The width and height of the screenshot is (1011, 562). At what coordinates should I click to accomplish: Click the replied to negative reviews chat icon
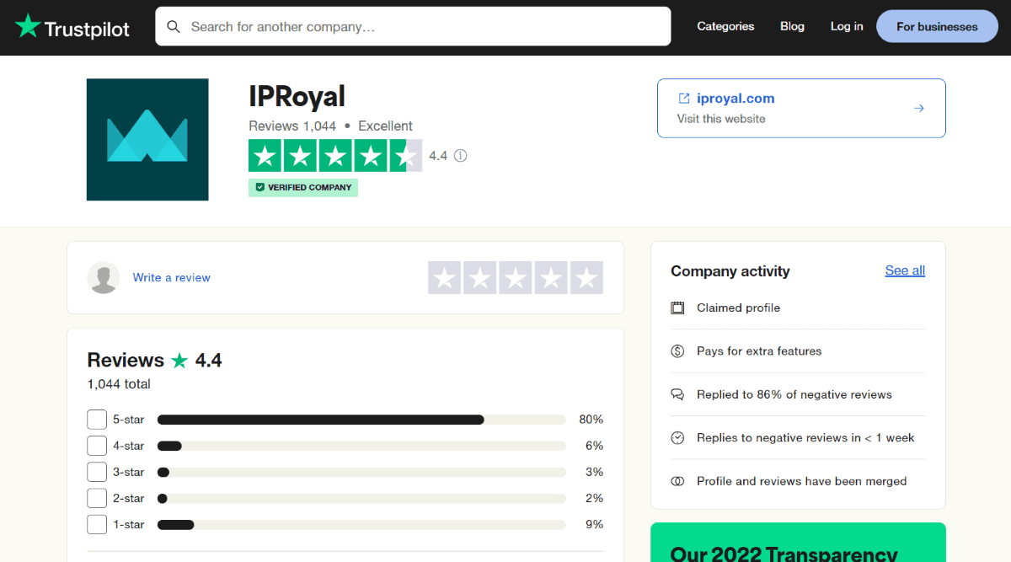point(677,394)
